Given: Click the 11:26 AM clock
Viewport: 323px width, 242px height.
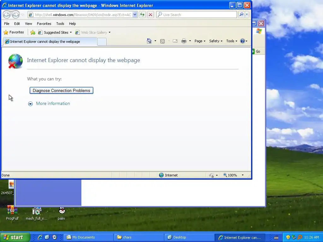Looking at the screenshot, I should point(311,237).
